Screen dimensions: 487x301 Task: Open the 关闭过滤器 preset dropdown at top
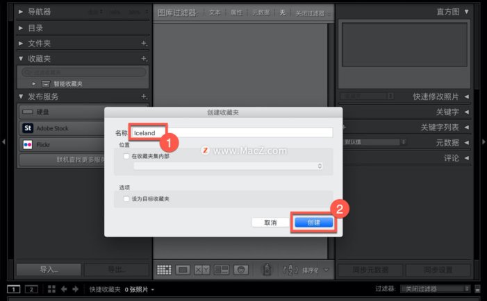pyautogui.click(x=312, y=13)
